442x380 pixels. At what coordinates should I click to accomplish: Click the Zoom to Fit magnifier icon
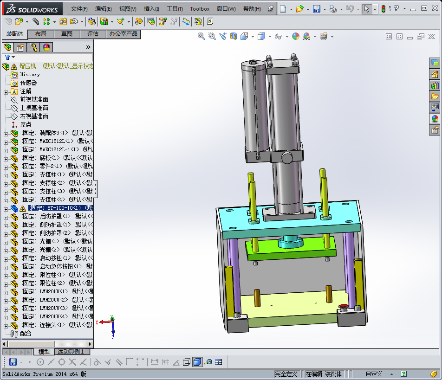[201, 36]
